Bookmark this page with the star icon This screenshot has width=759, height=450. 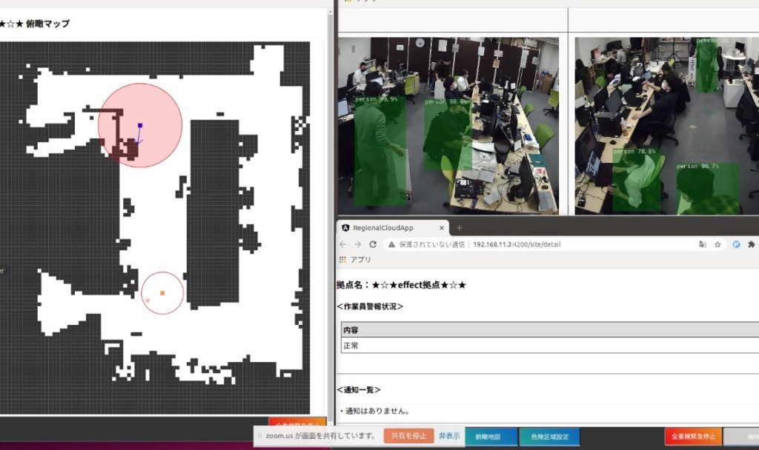pyautogui.click(x=717, y=244)
